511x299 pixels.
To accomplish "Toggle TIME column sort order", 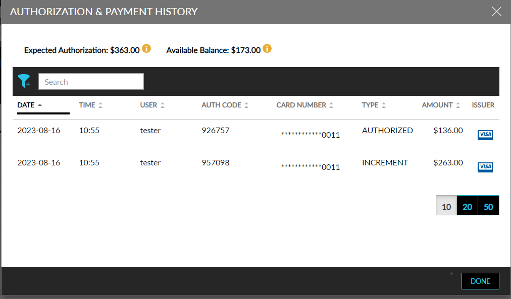I will [x=101, y=105].
